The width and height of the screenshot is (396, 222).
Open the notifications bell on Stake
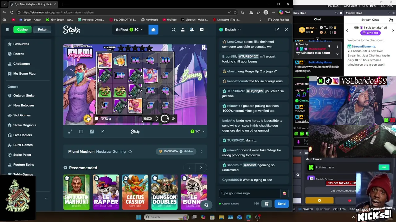point(192,30)
